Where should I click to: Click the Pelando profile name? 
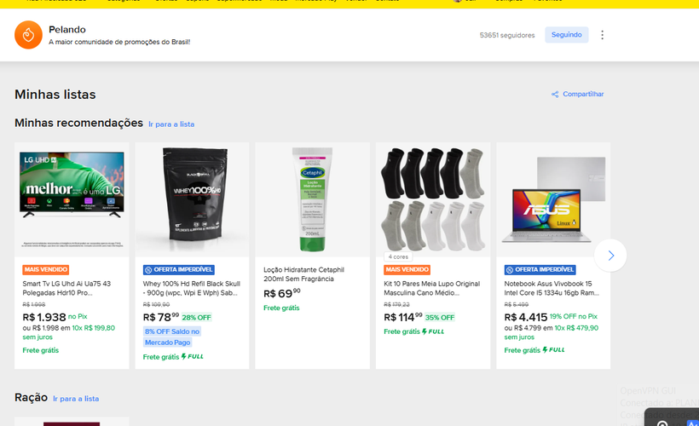pyautogui.click(x=66, y=30)
